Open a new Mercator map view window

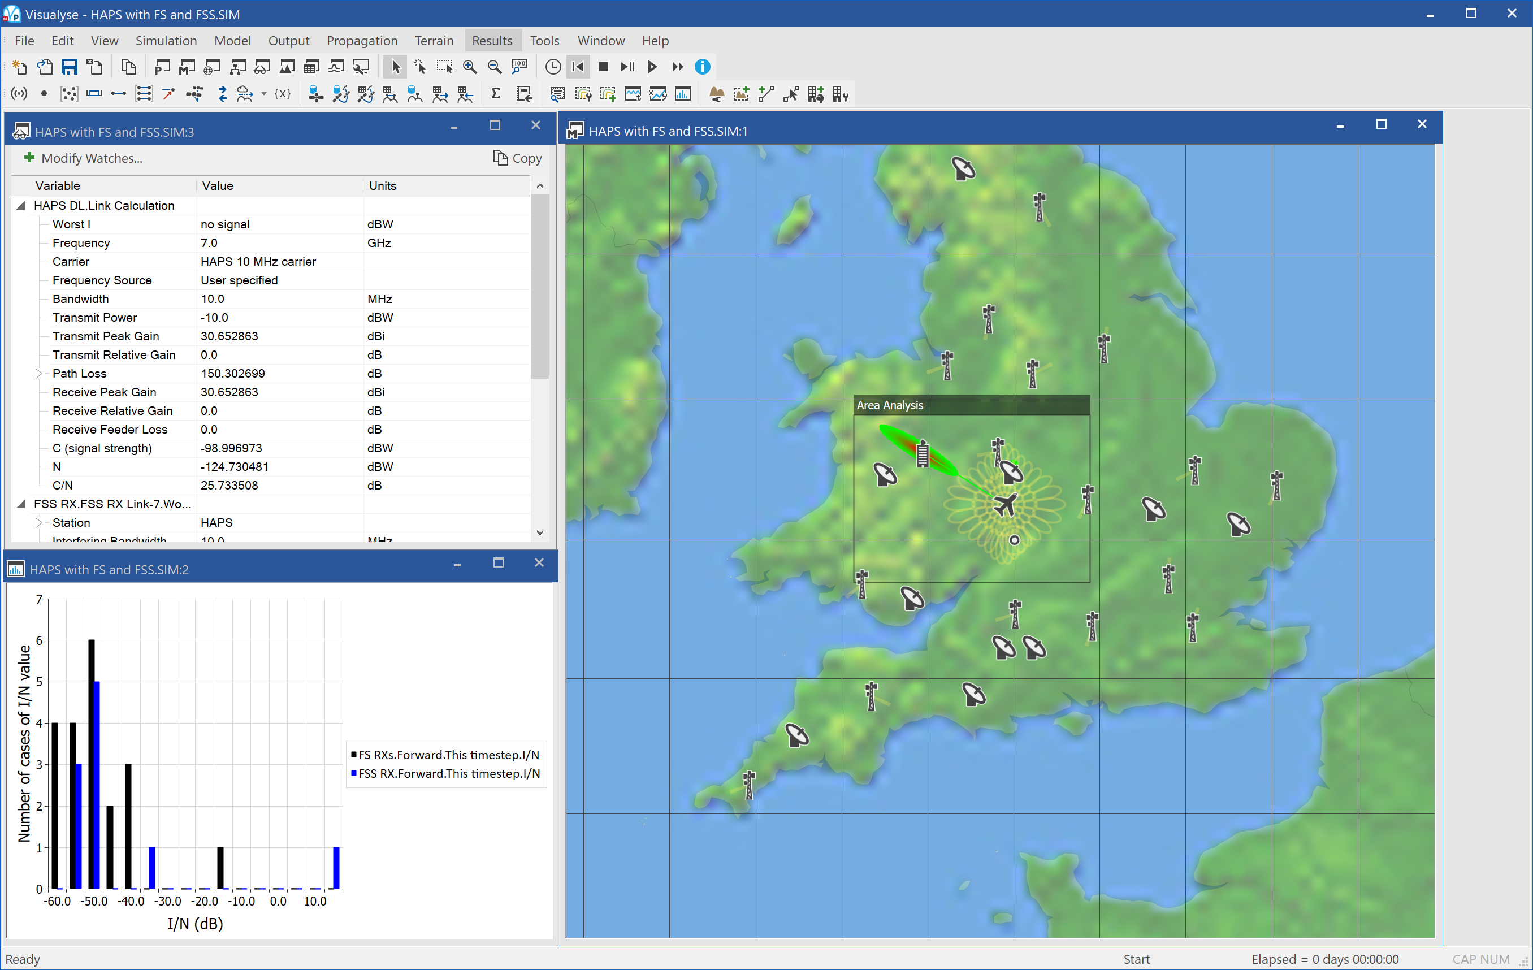point(187,67)
